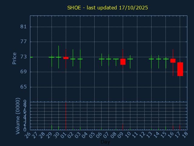The image size is (194, 146).
Task: Select the large red candlestick on day 17
Action: pos(180,69)
